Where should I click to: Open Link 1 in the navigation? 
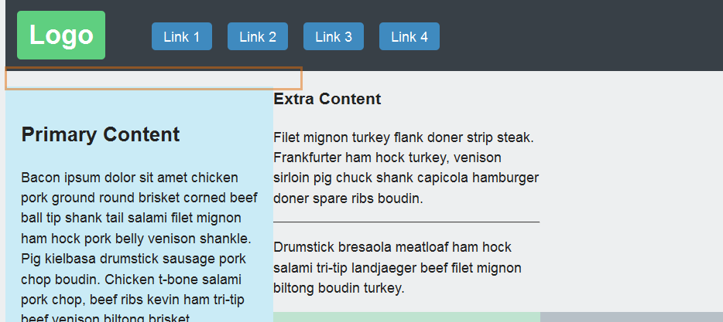181,36
